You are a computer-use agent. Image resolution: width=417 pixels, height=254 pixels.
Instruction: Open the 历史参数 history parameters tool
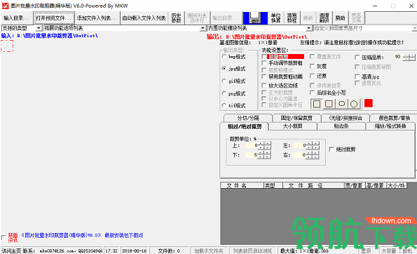pos(176,18)
